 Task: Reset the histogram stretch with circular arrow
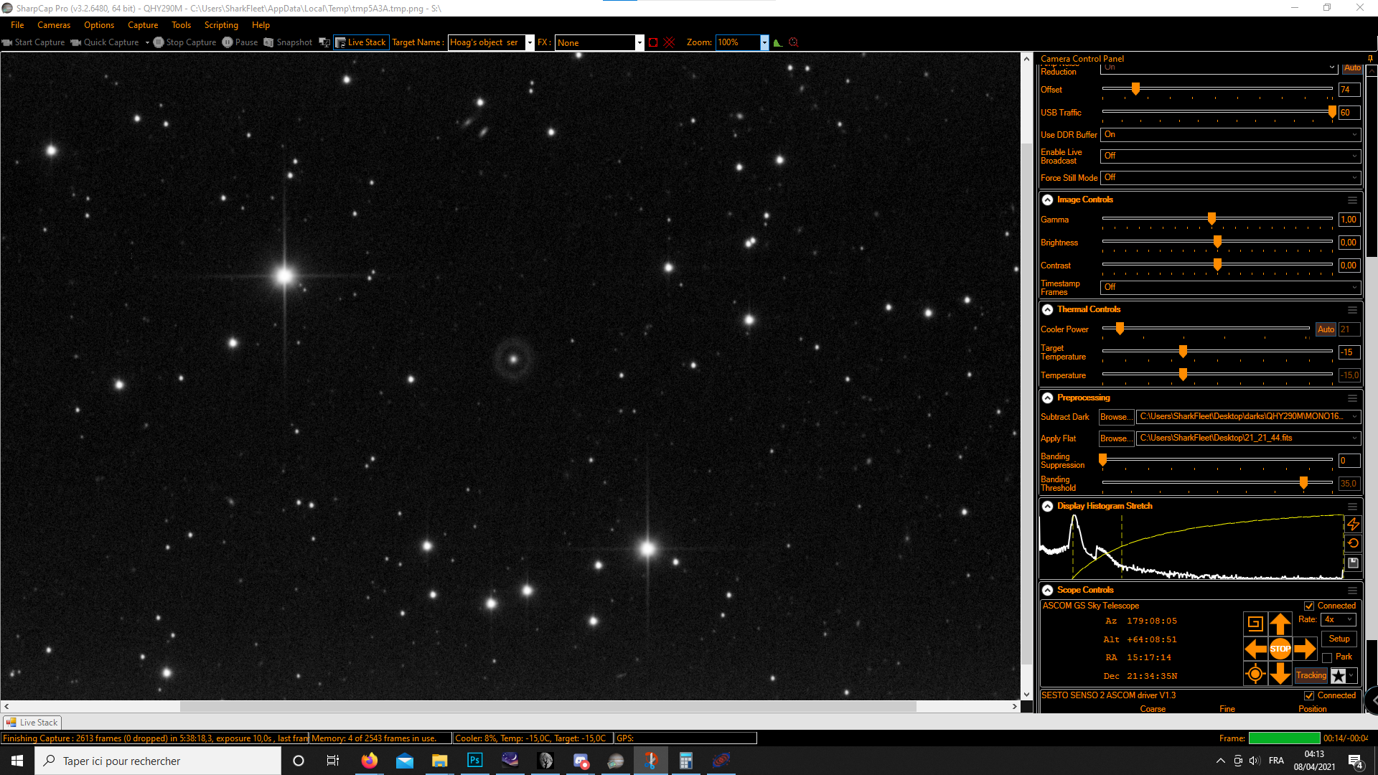[x=1353, y=543]
